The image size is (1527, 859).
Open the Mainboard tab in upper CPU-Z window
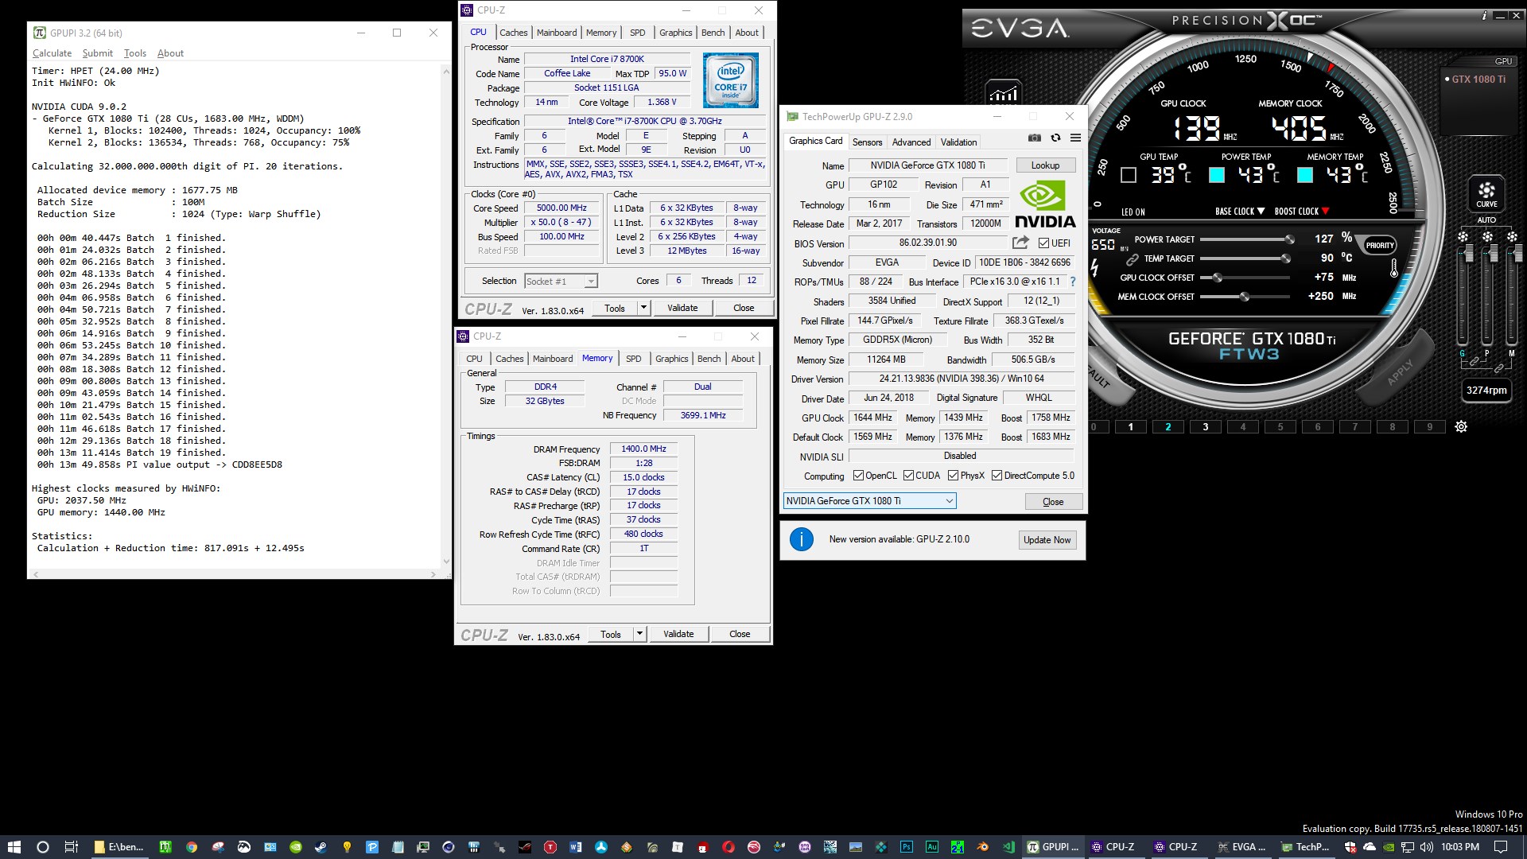pos(557,33)
